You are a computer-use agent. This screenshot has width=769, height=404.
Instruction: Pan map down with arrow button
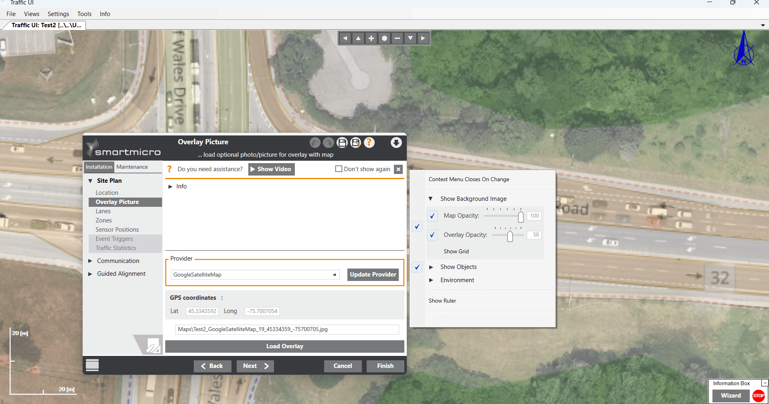(410, 38)
